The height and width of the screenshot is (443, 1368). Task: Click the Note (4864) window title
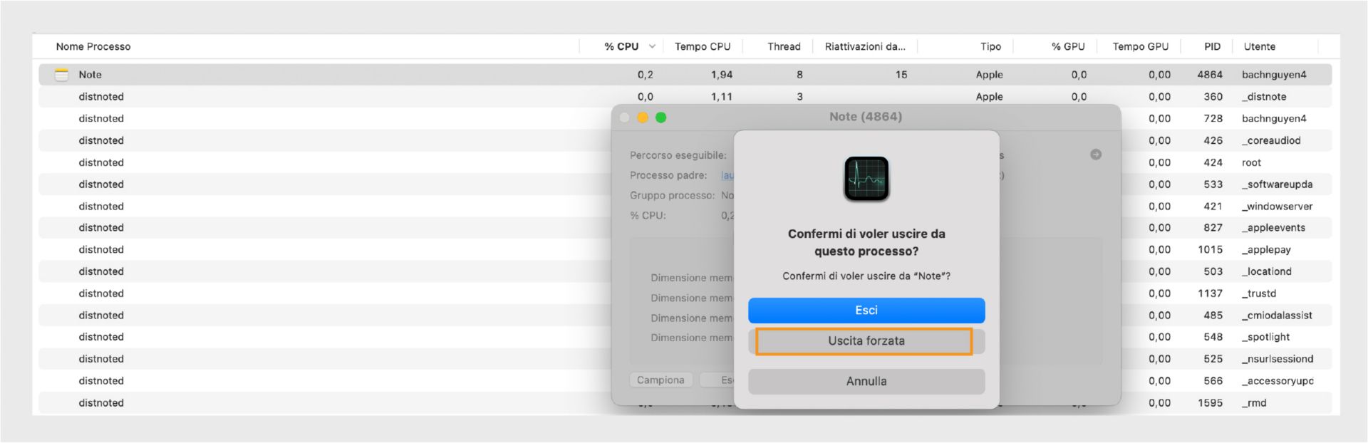tap(866, 117)
